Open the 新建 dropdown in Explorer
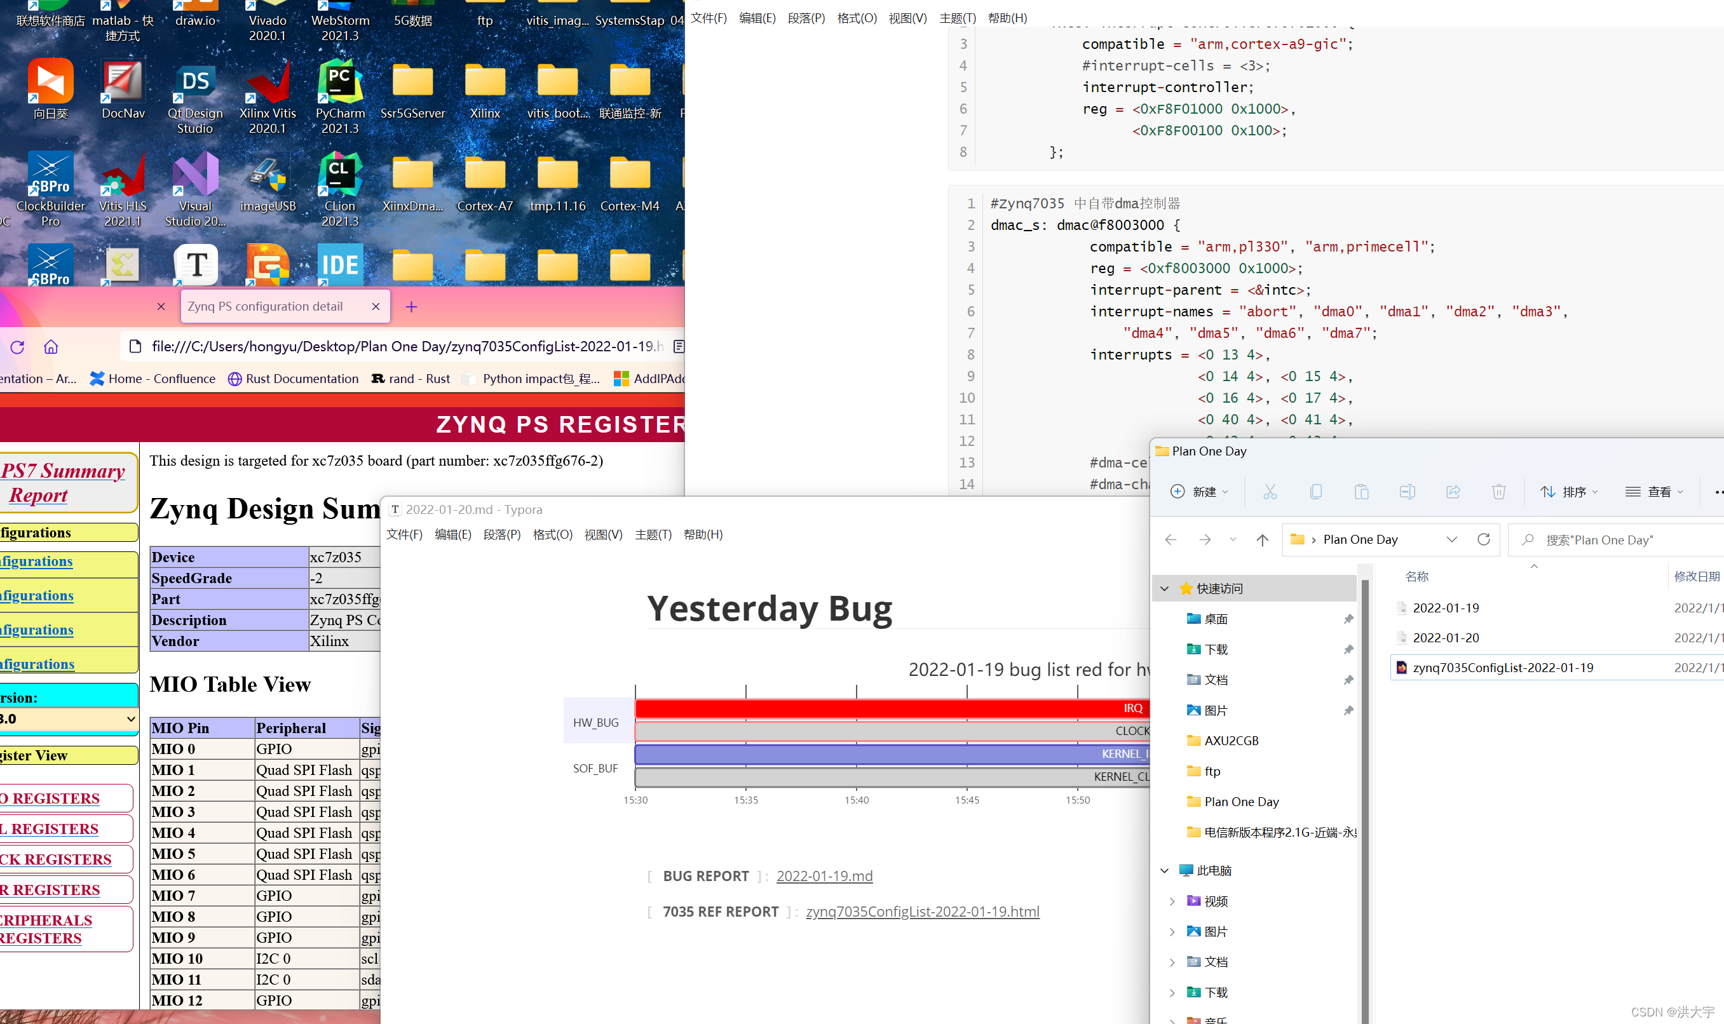This screenshot has width=1724, height=1024. 1200,492
